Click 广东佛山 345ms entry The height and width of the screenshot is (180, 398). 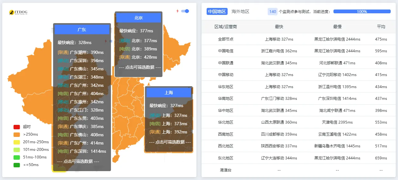81,69
